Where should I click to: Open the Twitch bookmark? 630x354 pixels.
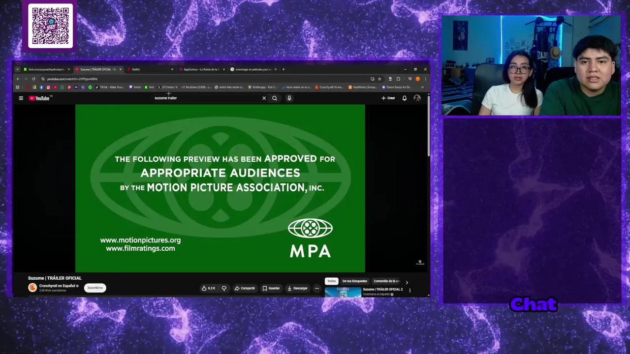[x=135, y=87]
